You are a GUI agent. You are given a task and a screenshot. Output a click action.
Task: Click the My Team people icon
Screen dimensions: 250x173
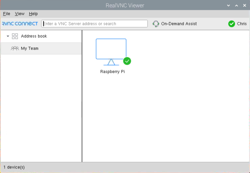click(15, 48)
